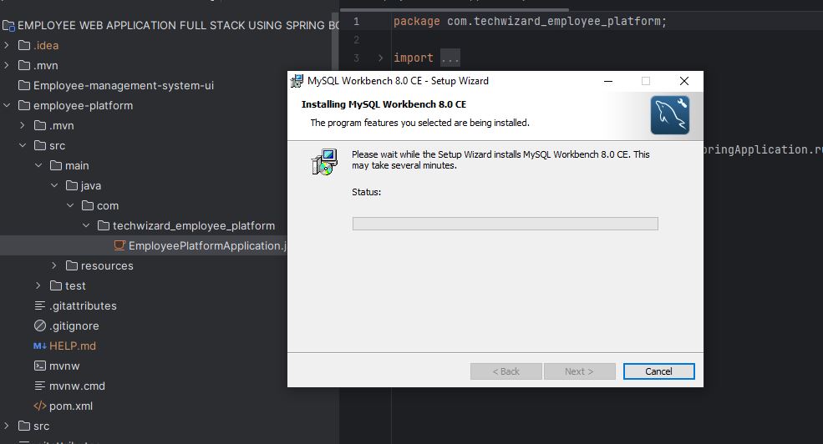
Task: Click the MySQL dolphin logo in wizard header
Action: tap(669, 115)
